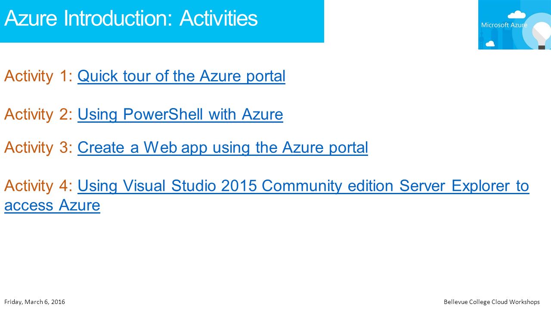Click the small cloud icon at the logo's bottom
The image size is (551, 310).
pyautogui.click(x=489, y=43)
